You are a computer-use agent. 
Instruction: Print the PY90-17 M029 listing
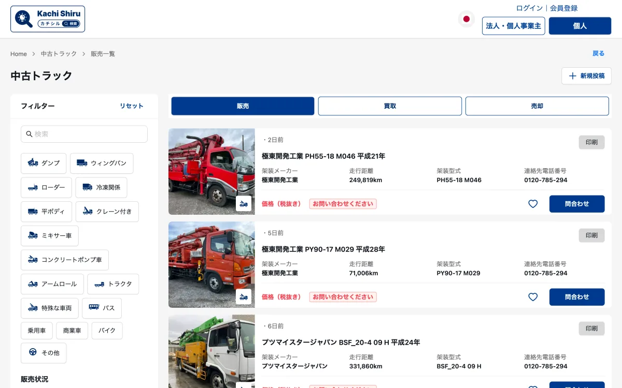point(591,235)
